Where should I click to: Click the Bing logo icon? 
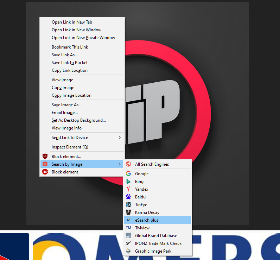point(128,181)
